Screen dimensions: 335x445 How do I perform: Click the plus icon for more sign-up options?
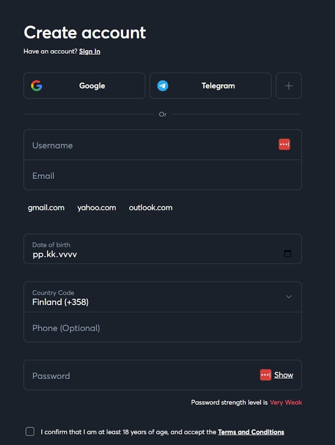point(289,86)
